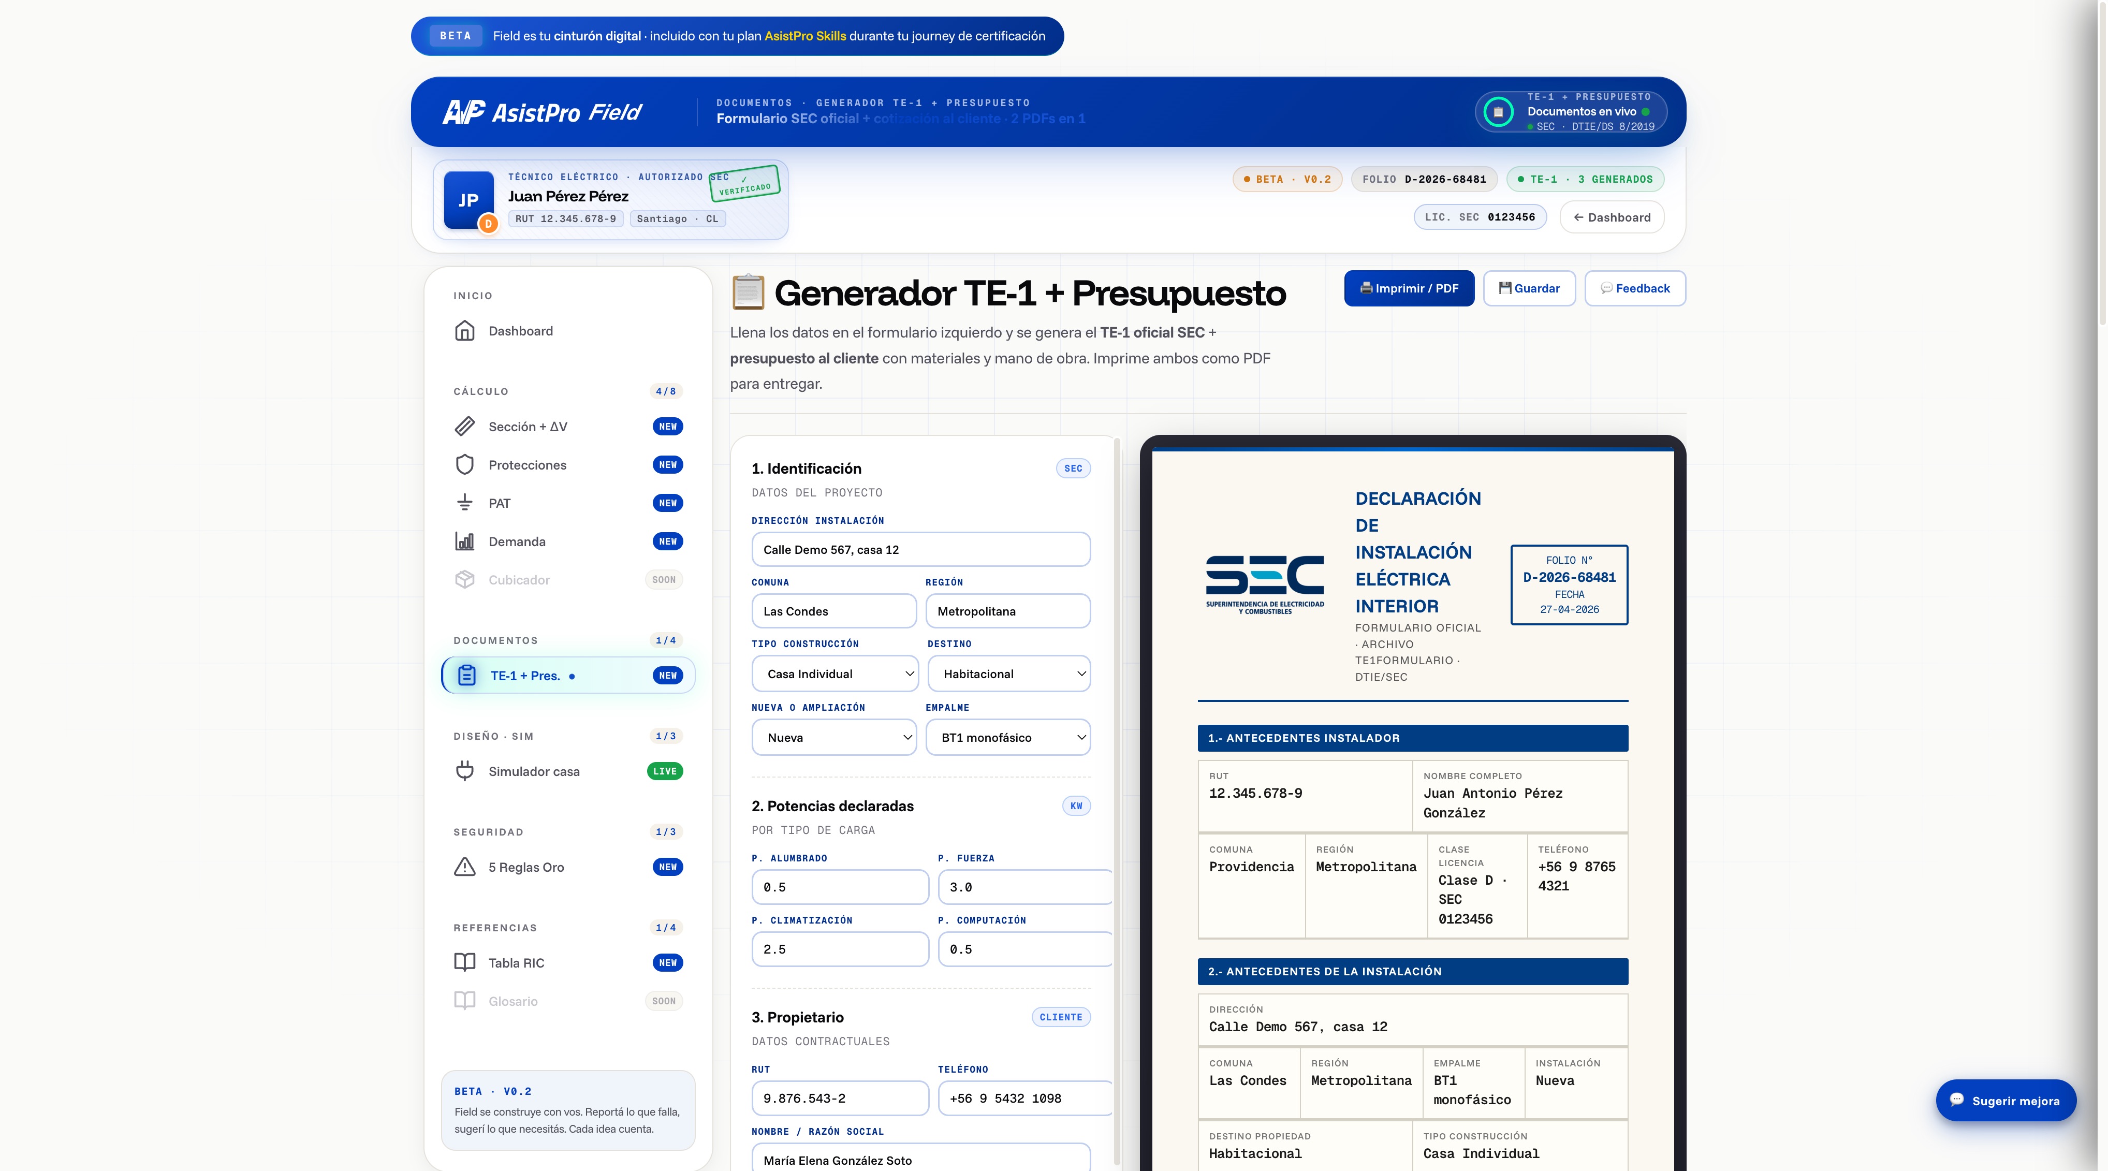This screenshot has height=1171, width=2108.
Task: Click the clipboard emoji beside page title
Action: pyautogui.click(x=748, y=292)
